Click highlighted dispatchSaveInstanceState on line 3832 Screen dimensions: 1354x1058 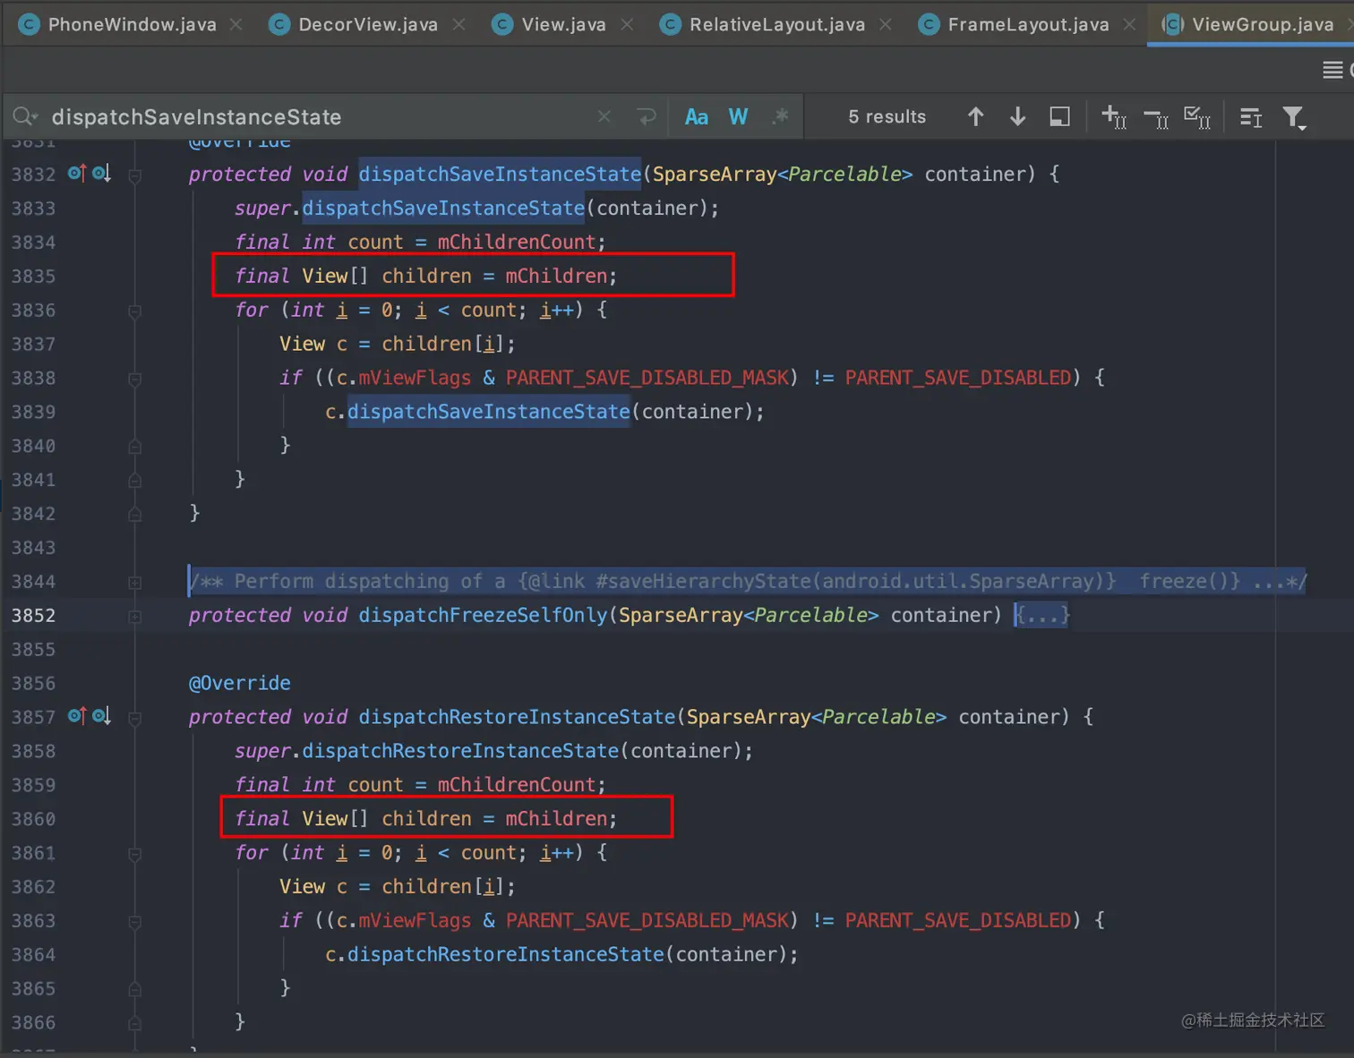tap(500, 174)
